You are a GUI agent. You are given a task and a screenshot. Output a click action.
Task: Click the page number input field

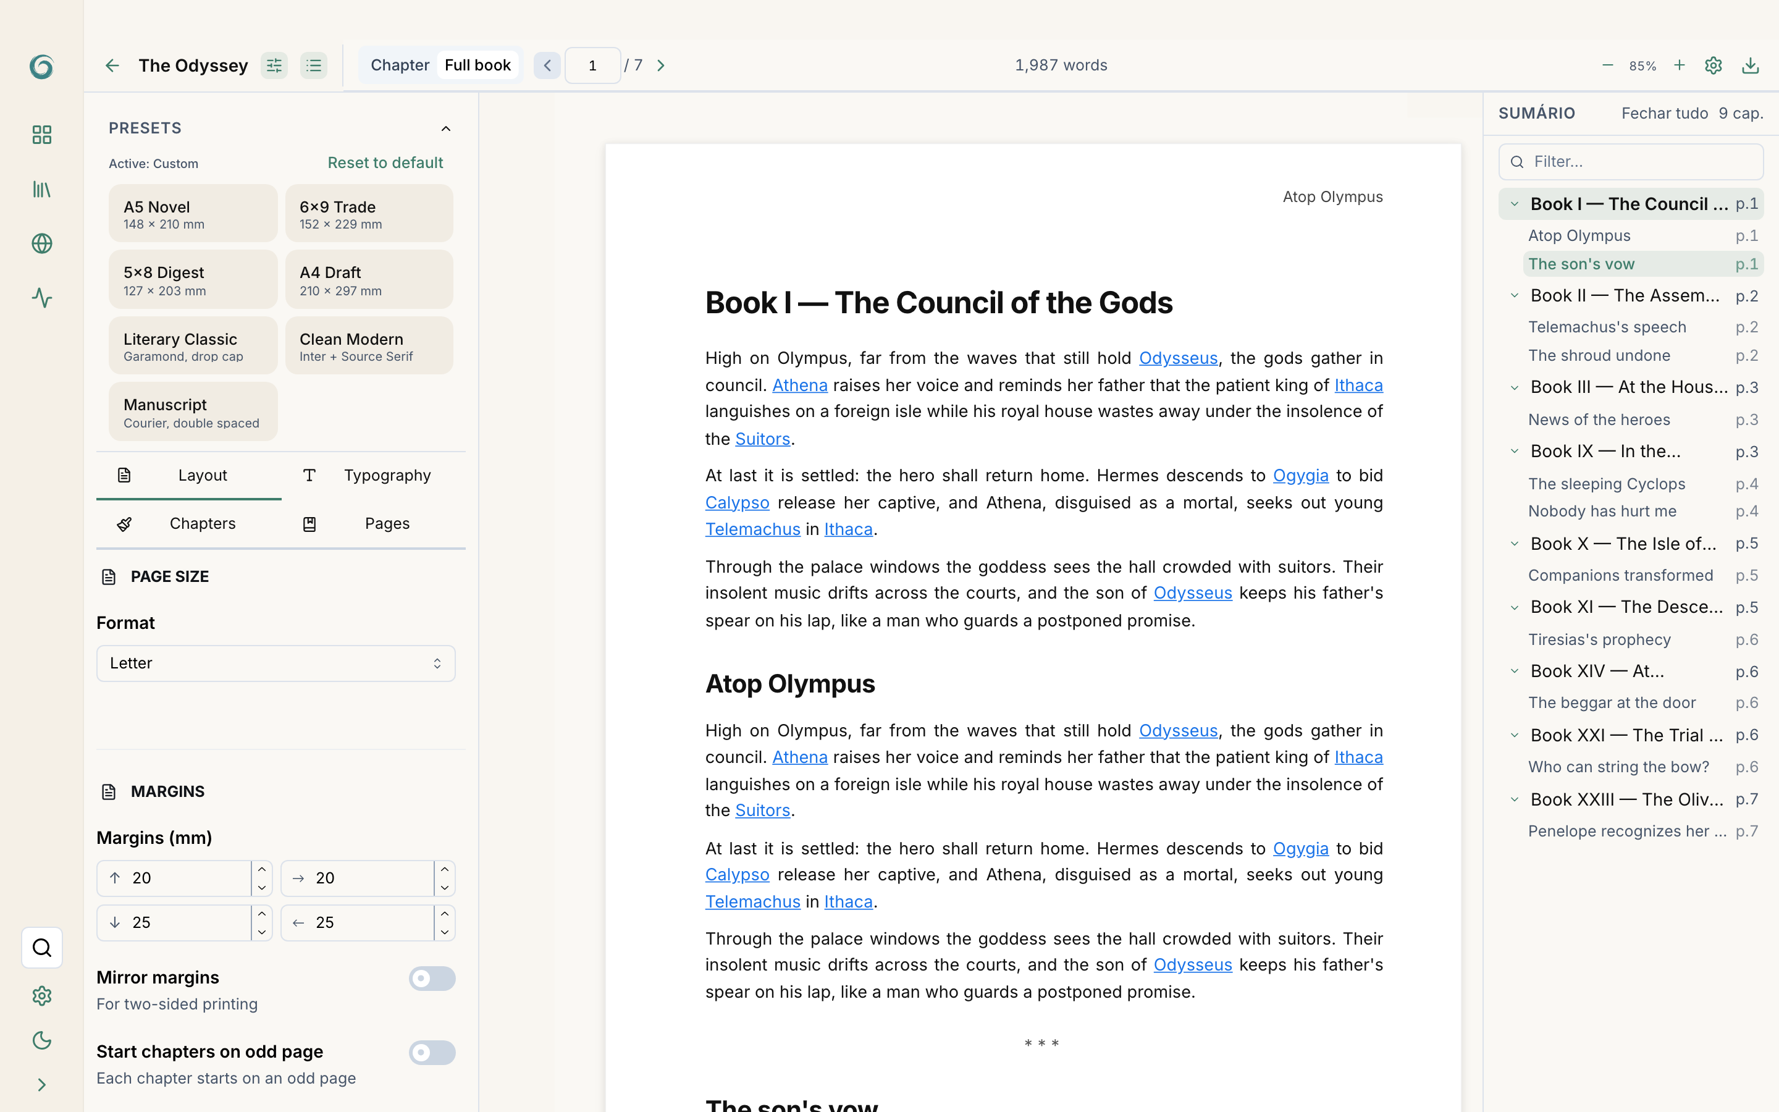click(592, 65)
